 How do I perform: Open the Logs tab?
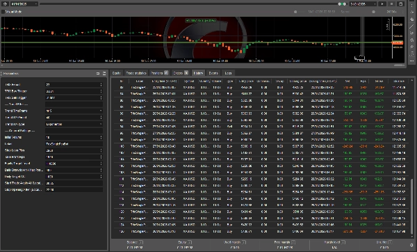[x=228, y=73]
